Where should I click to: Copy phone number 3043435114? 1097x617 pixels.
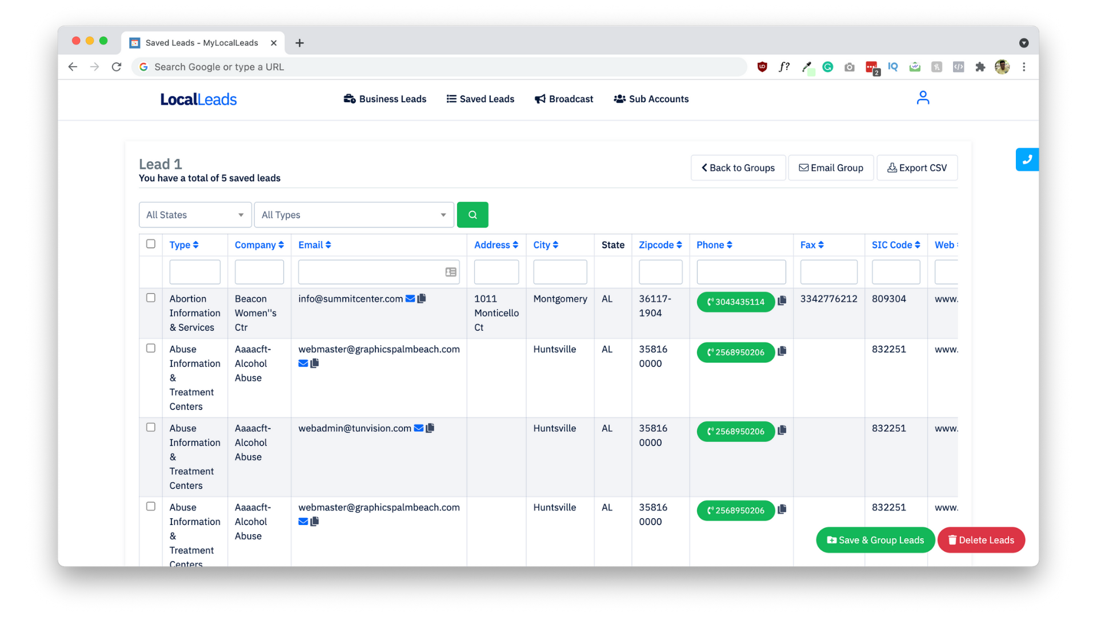[x=782, y=301]
